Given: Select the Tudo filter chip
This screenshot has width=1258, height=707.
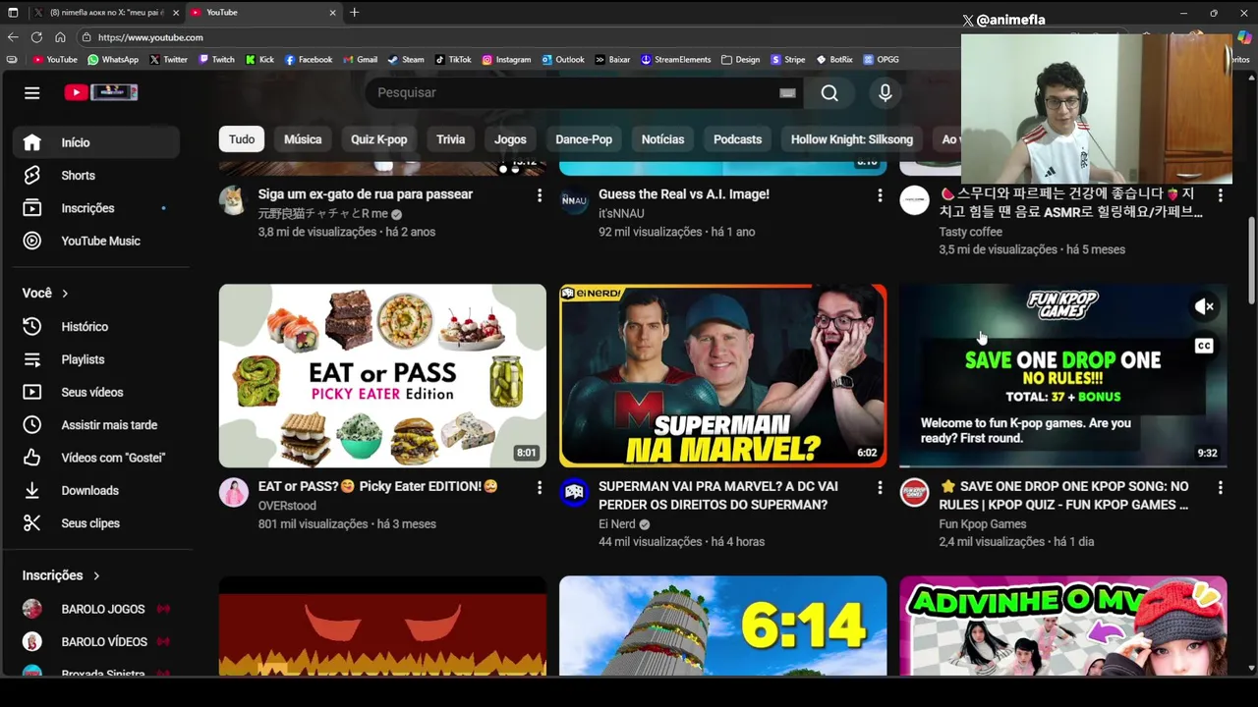Looking at the screenshot, I should point(242,139).
